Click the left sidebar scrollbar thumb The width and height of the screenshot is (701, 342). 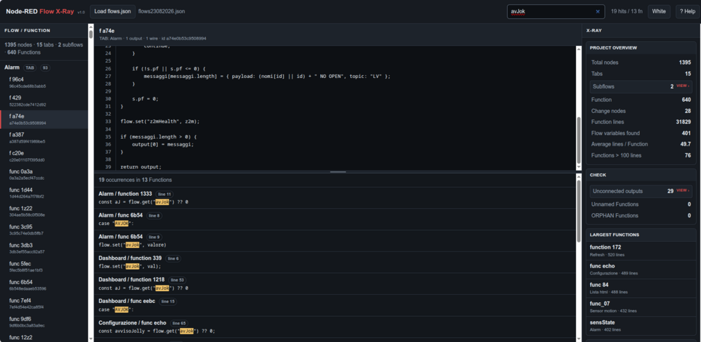pos(91,34)
